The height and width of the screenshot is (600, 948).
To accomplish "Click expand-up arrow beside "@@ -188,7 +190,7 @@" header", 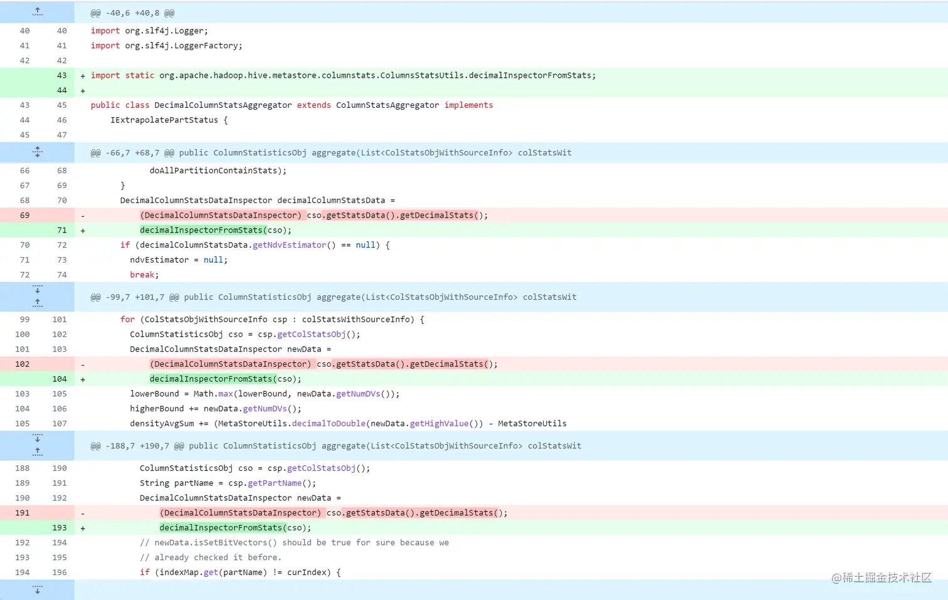I will click(38, 451).
